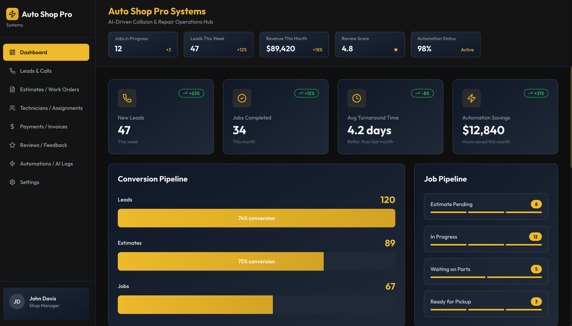The image size is (572, 326).
Task: Open Technicians / Assignments page
Action: tap(46, 108)
